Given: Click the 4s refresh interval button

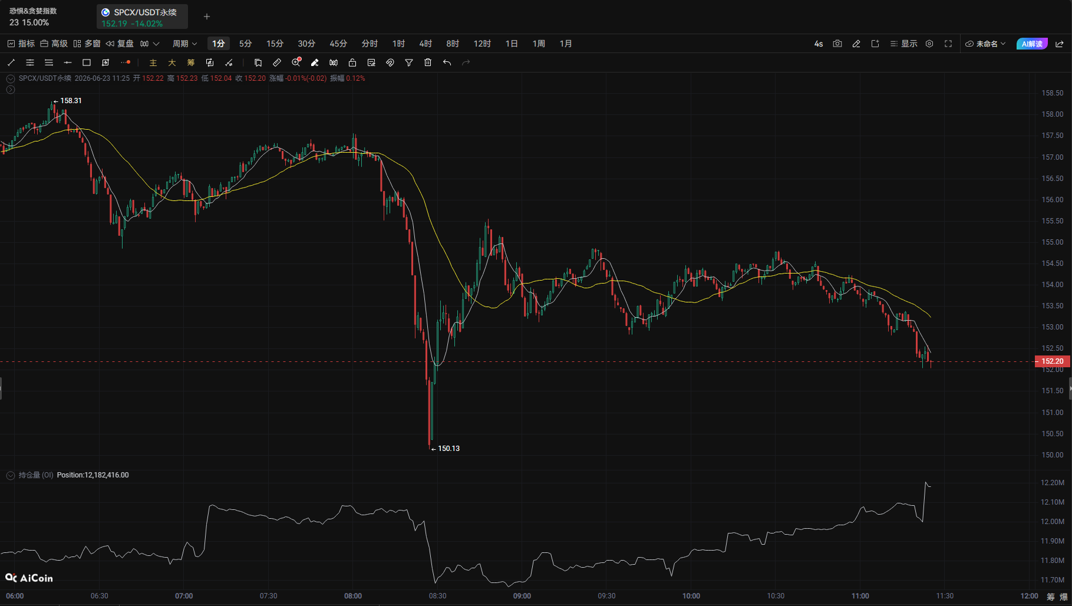Looking at the screenshot, I should tap(819, 44).
